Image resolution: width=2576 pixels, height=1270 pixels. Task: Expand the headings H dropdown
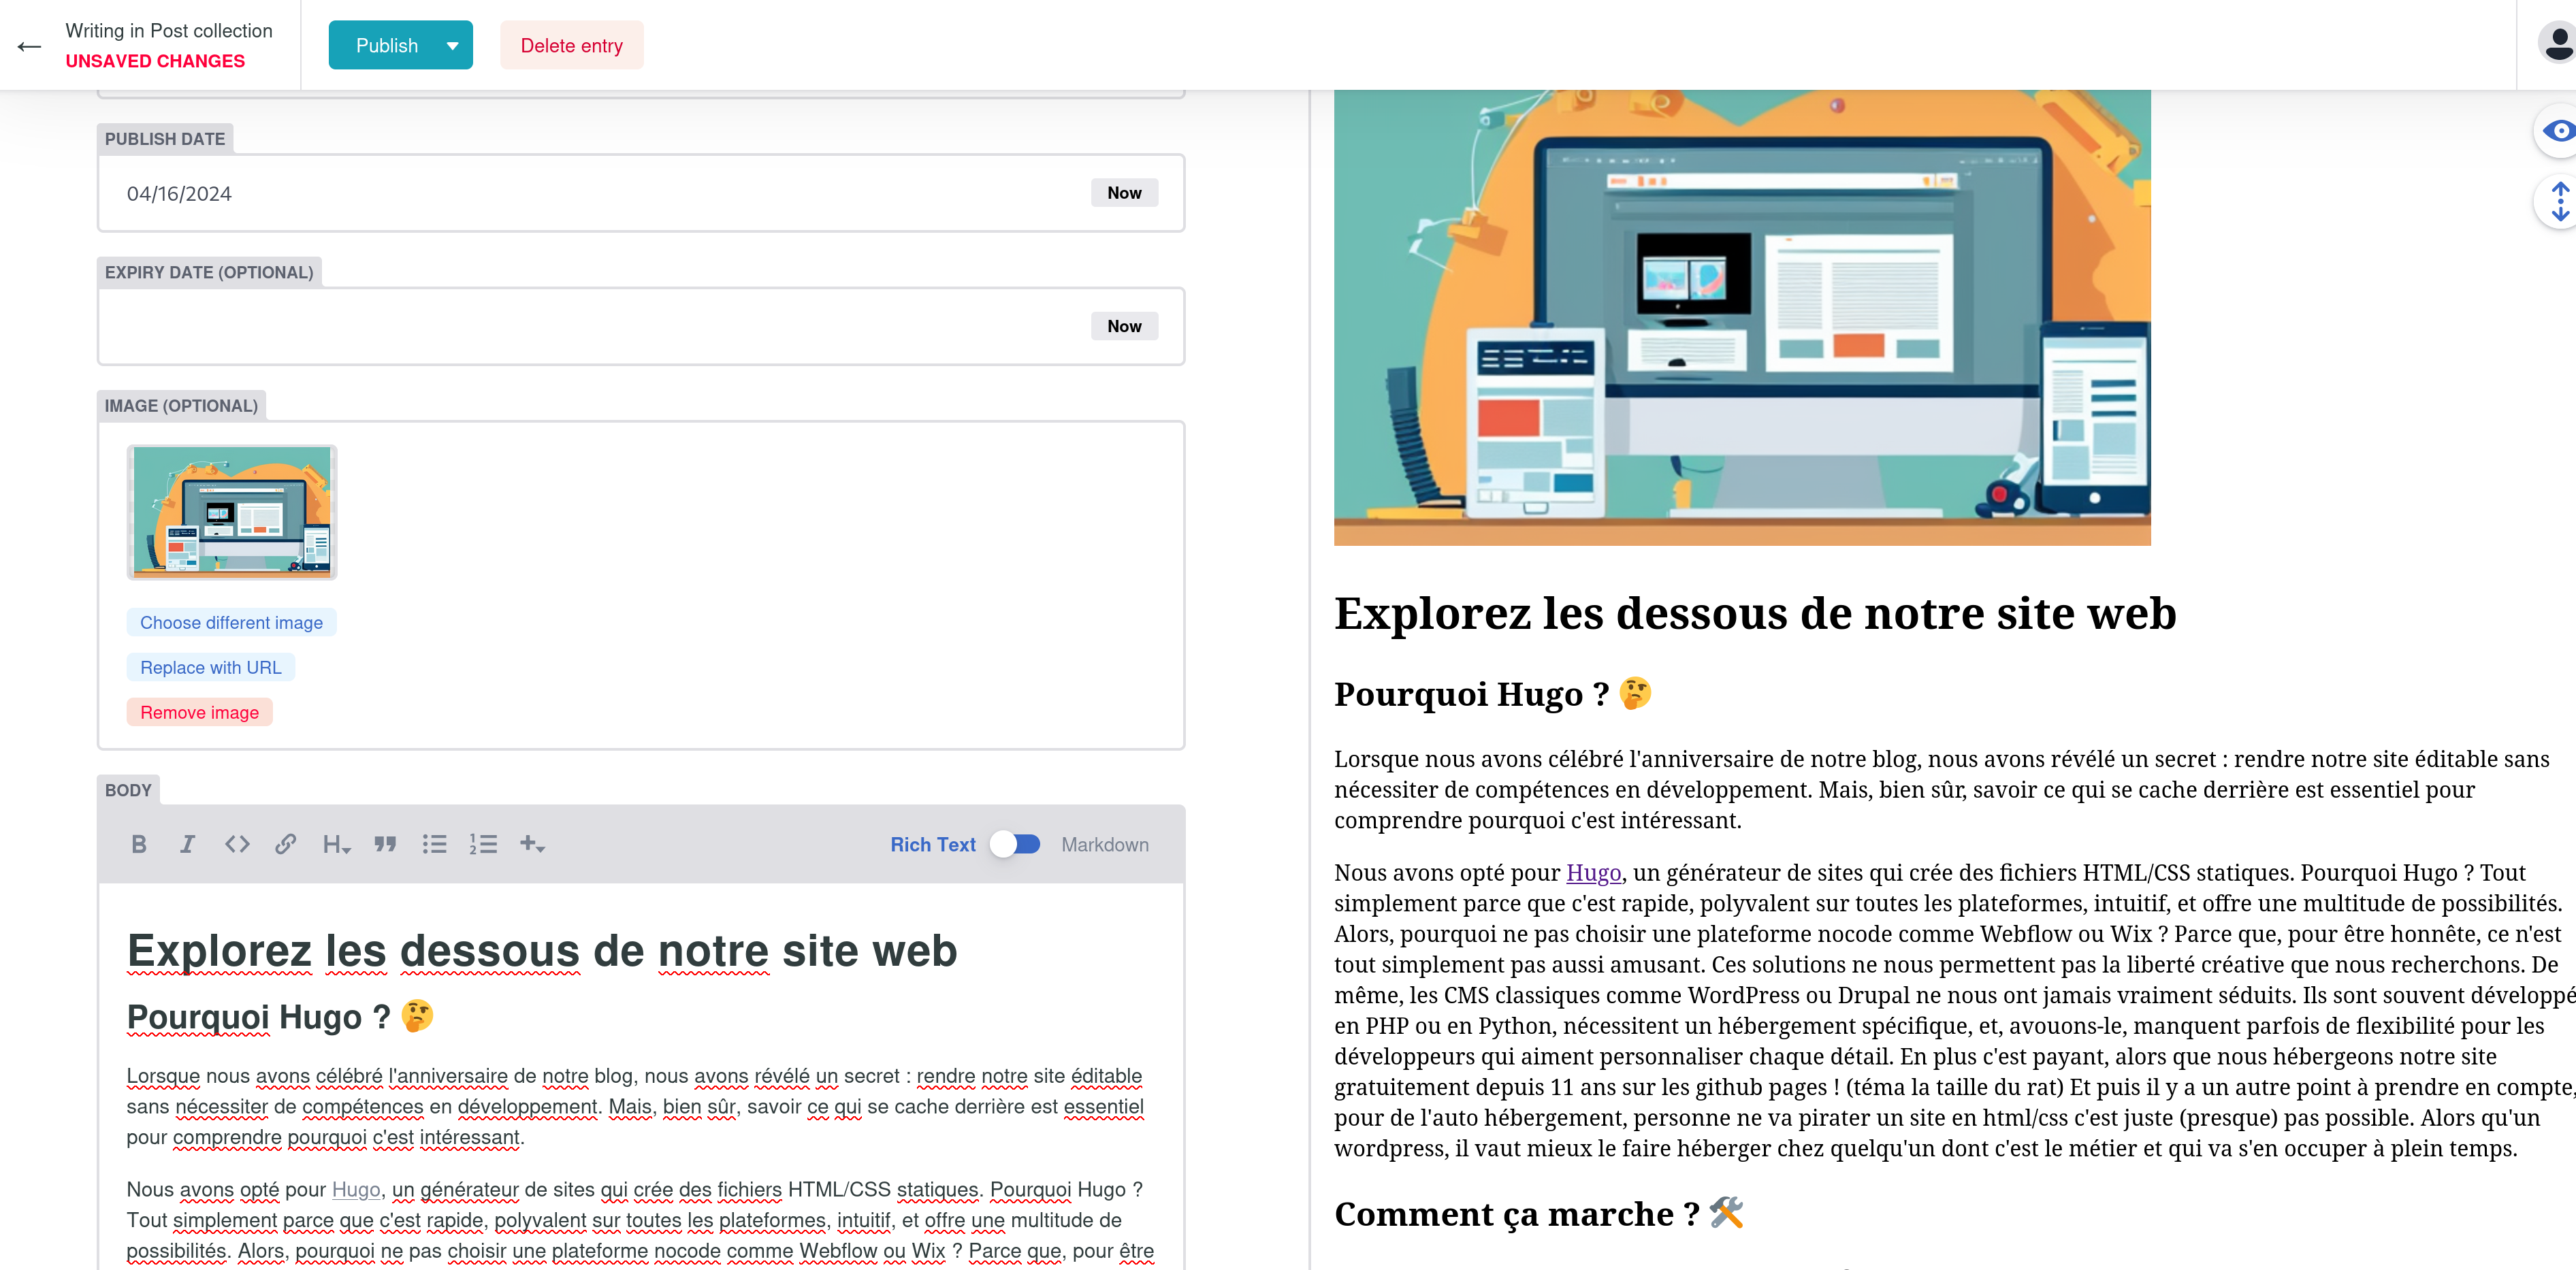click(336, 844)
